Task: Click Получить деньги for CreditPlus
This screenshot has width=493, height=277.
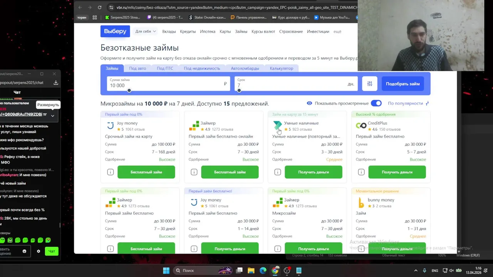Action: pos(397,172)
